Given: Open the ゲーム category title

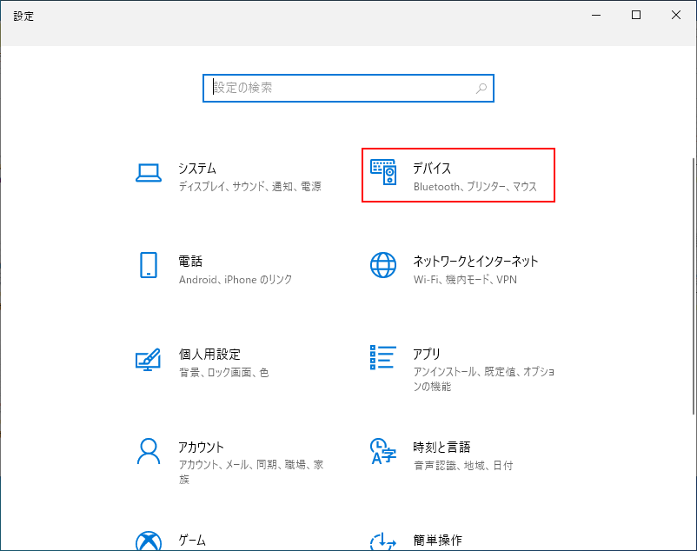Looking at the screenshot, I should [x=192, y=541].
